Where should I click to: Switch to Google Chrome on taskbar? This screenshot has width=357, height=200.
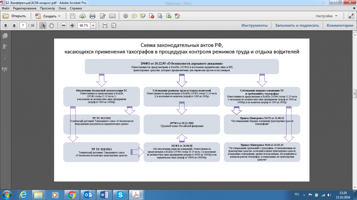coord(71,195)
